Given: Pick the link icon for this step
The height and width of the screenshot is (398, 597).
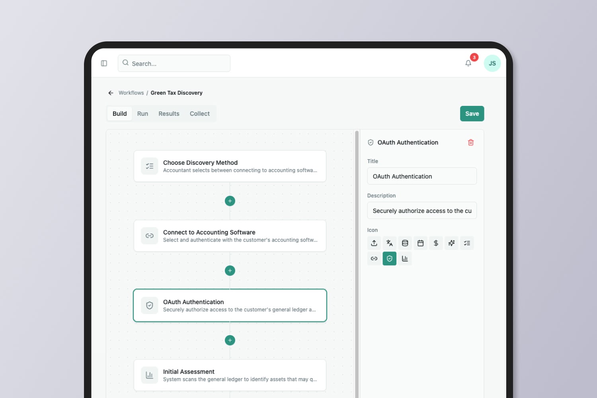Looking at the screenshot, I should pyautogui.click(x=374, y=258).
